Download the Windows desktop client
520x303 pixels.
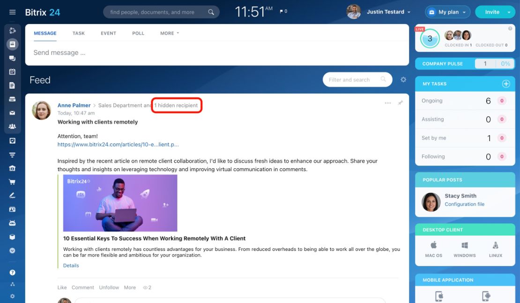click(465, 249)
